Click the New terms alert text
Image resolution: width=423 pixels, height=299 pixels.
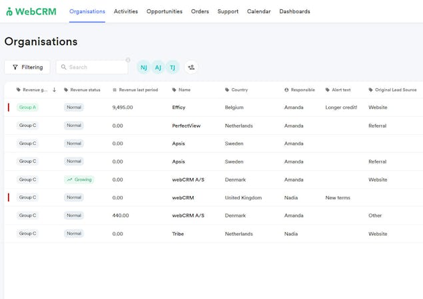[338, 197]
